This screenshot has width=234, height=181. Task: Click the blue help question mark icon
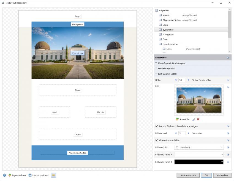[4, 175]
